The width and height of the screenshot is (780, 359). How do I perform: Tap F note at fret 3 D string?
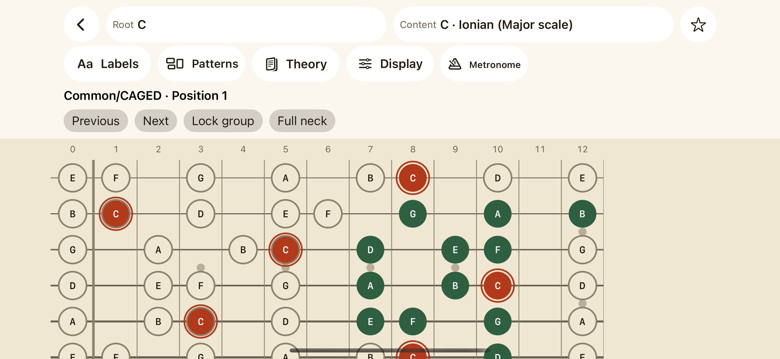[200, 286]
